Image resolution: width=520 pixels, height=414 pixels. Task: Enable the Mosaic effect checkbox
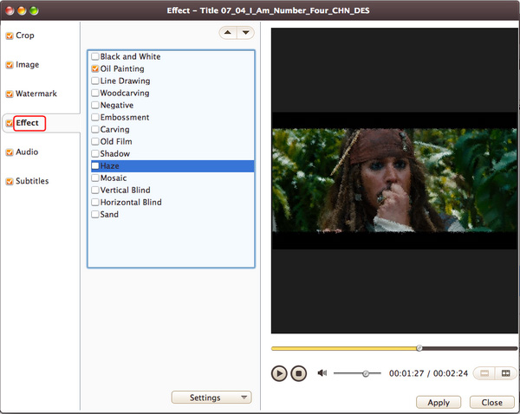[x=95, y=178]
